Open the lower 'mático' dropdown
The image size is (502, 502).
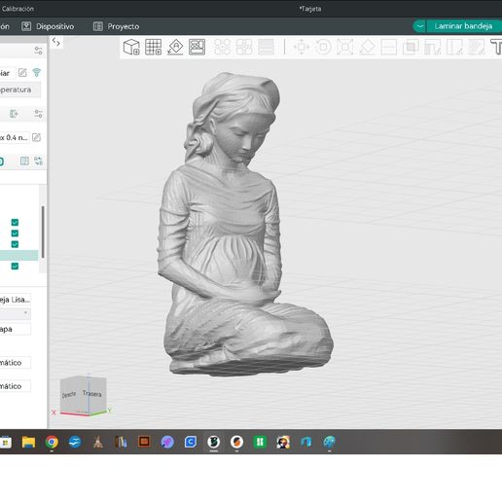coord(16,386)
